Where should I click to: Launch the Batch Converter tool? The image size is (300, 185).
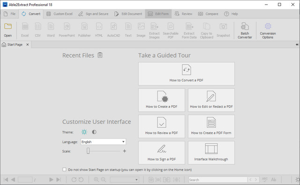pos(245,31)
